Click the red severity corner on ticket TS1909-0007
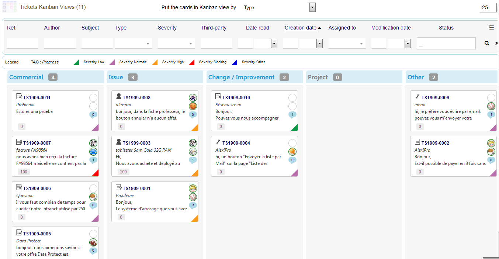Viewport: 499px width, 259px height. click(96, 173)
